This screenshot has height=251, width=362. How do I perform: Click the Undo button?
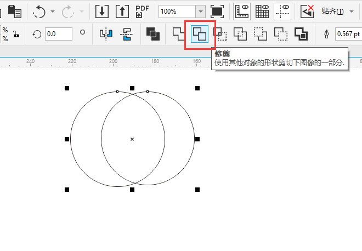(x=39, y=12)
